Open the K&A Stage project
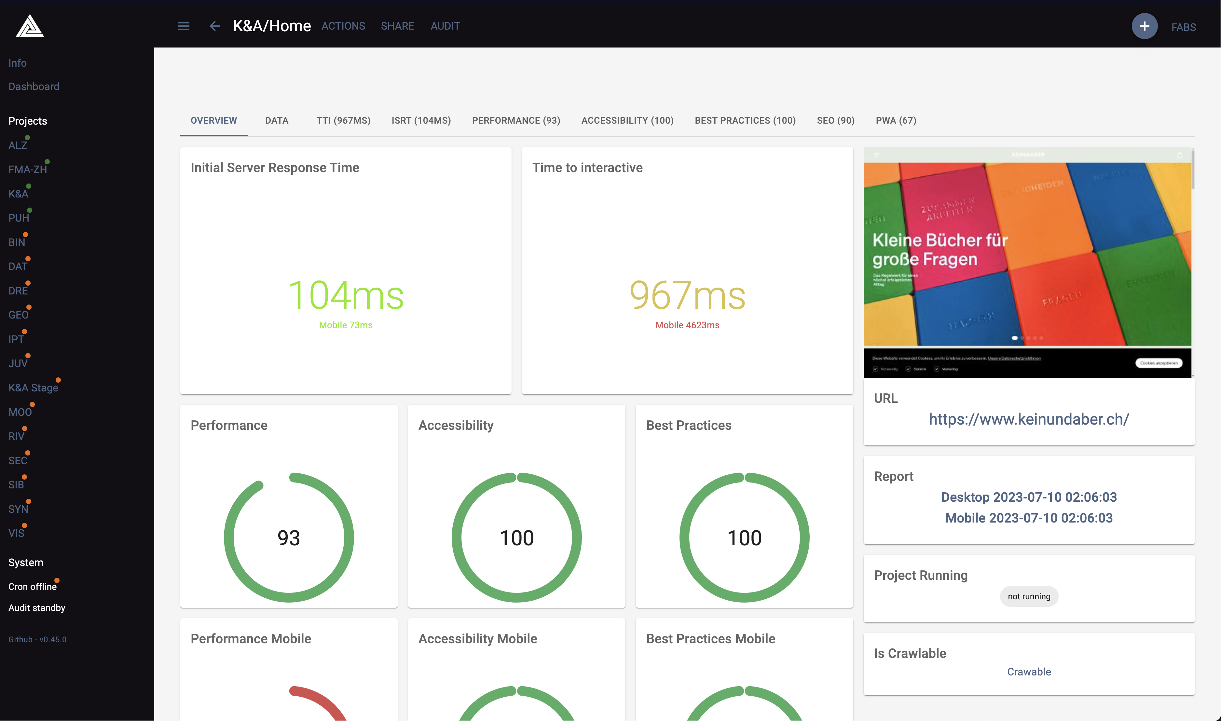This screenshot has height=721, width=1221. point(33,388)
